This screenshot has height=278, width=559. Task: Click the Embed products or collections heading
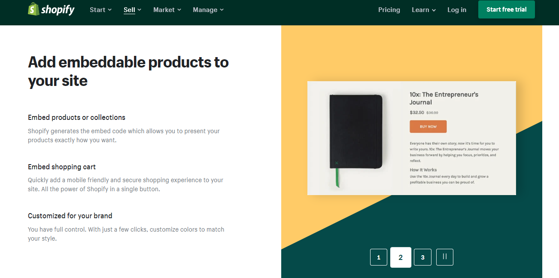click(x=76, y=117)
